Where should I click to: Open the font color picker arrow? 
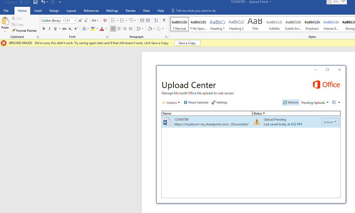click(106, 29)
